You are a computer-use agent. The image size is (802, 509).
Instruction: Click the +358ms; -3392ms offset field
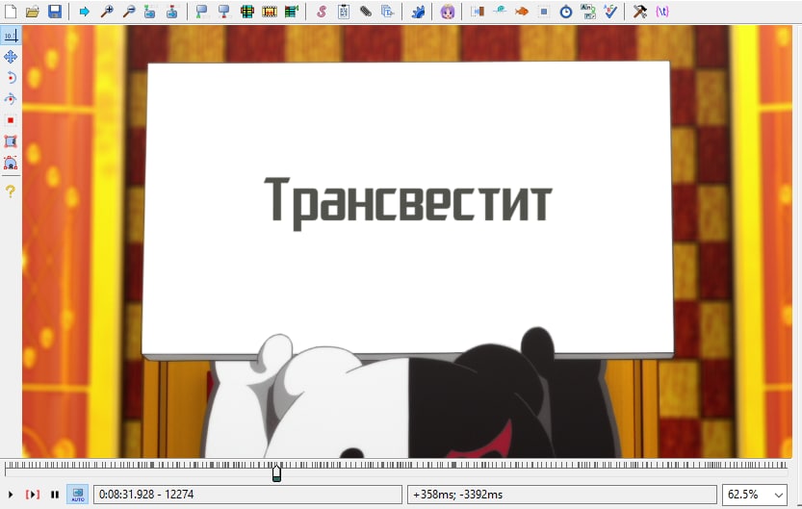click(562, 495)
